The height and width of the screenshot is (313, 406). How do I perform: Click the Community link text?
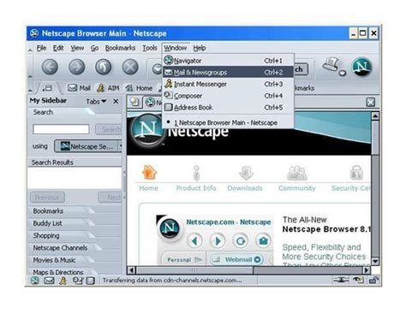[297, 188]
